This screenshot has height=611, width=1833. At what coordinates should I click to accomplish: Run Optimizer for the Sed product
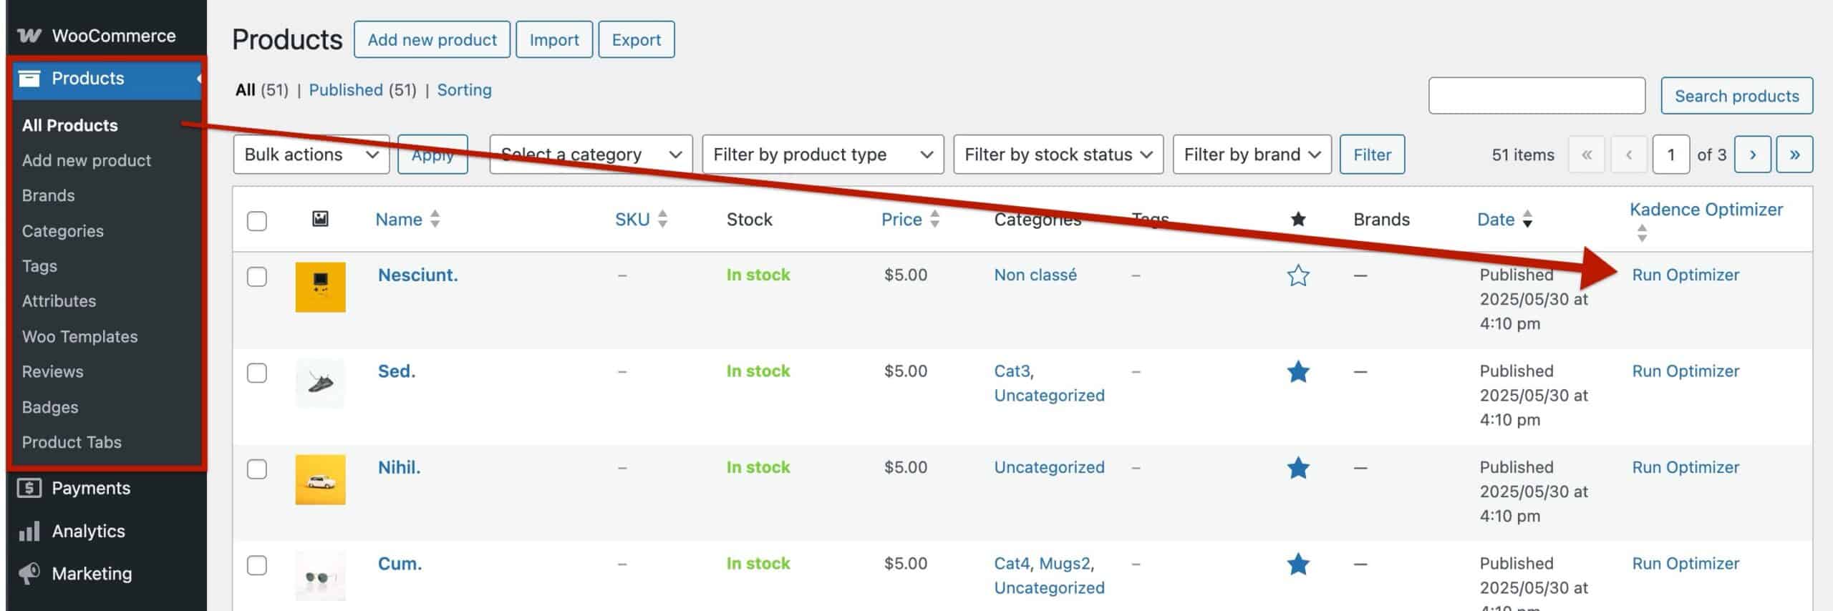pos(1685,371)
